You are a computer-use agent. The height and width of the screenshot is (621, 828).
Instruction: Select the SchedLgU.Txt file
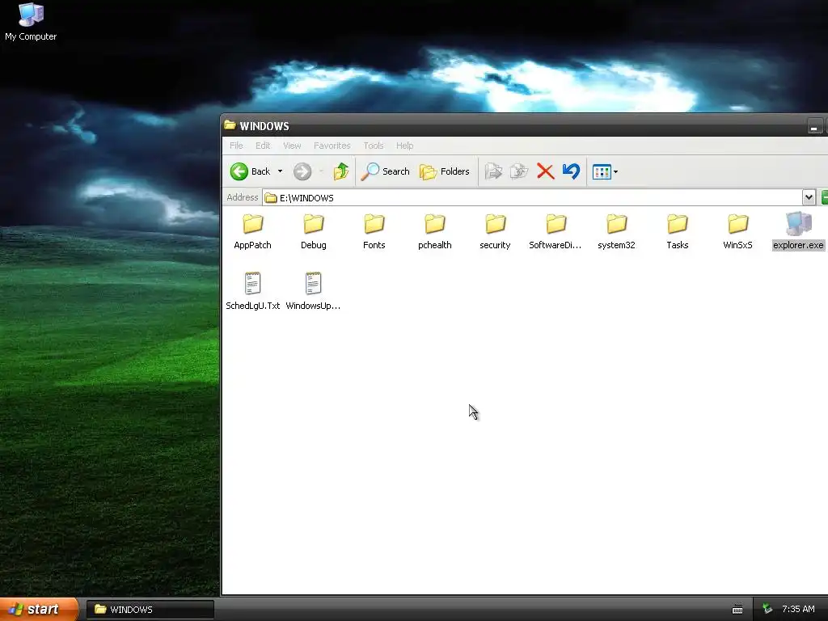[x=252, y=291]
